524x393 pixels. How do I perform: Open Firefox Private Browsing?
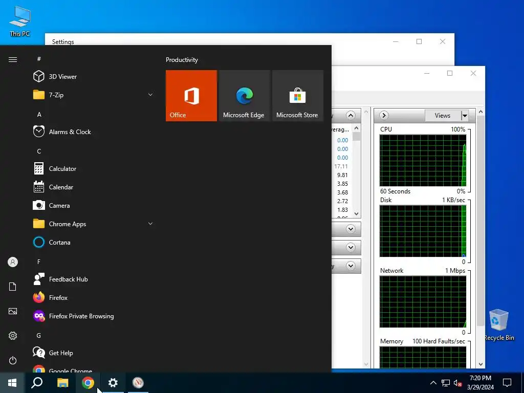click(x=94, y=316)
